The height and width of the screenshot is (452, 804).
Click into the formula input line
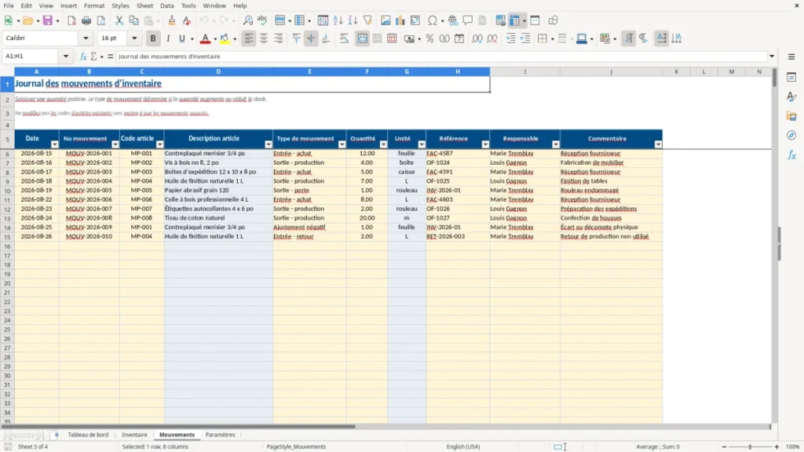tap(442, 56)
